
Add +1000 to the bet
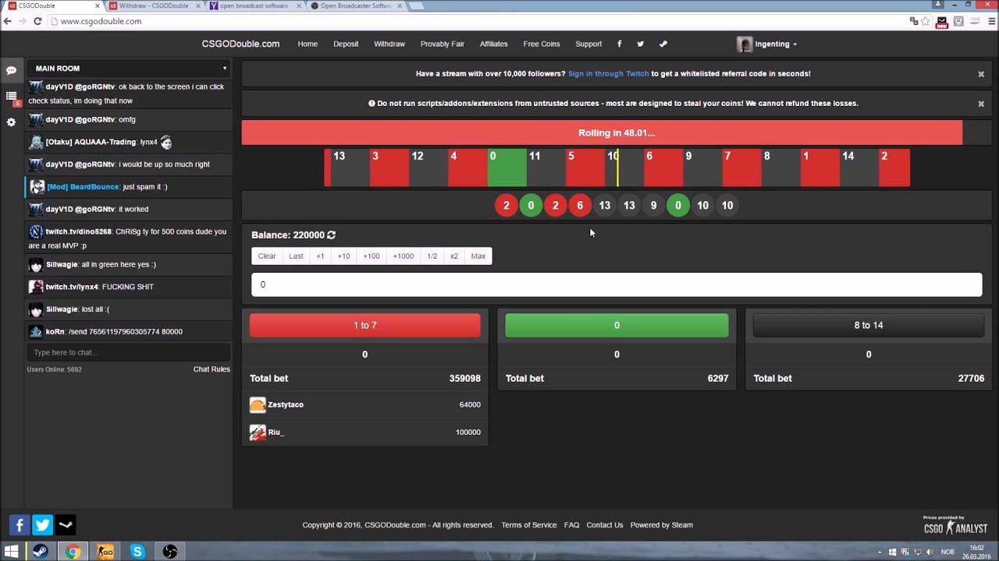click(404, 256)
